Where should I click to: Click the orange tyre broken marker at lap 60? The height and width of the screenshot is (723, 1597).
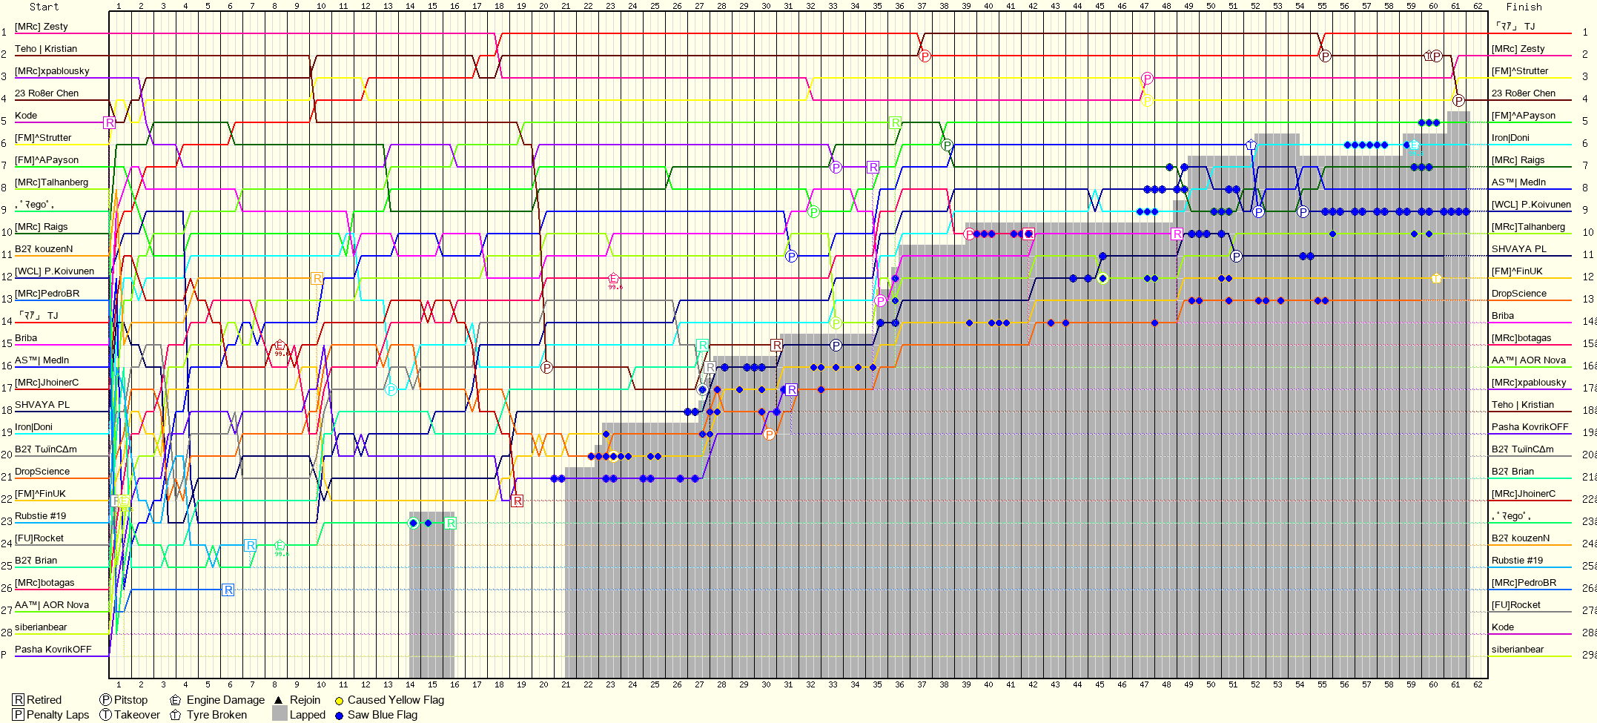(x=1436, y=278)
